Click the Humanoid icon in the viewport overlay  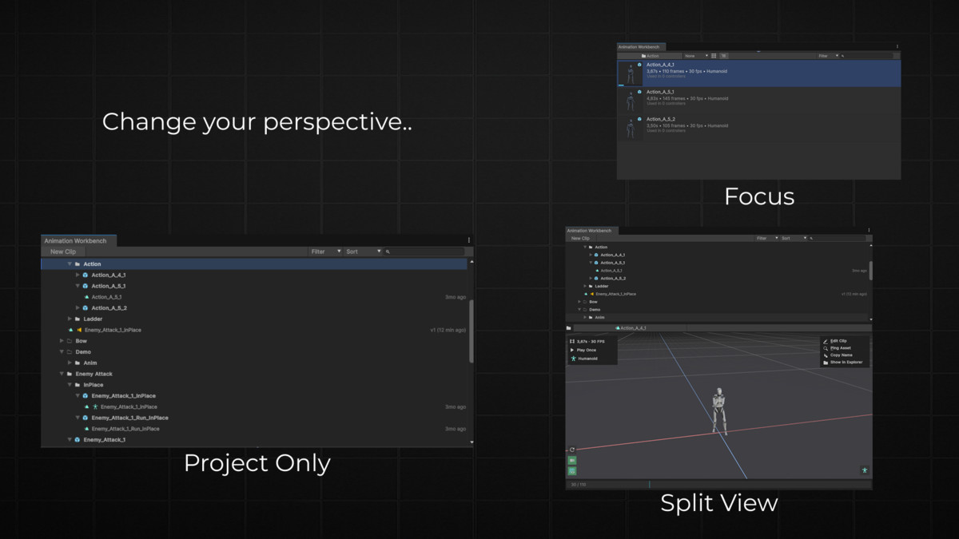point(573,359)
